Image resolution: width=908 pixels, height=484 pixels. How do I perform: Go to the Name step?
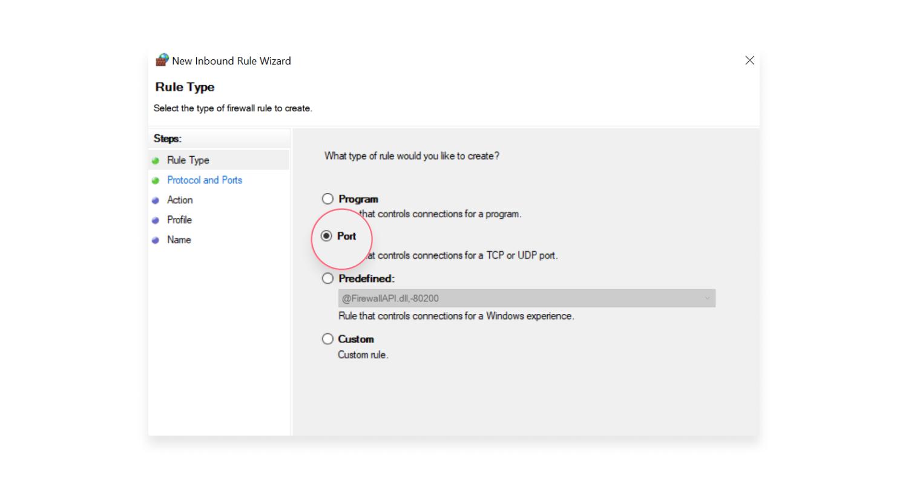(x=179, y=240)
